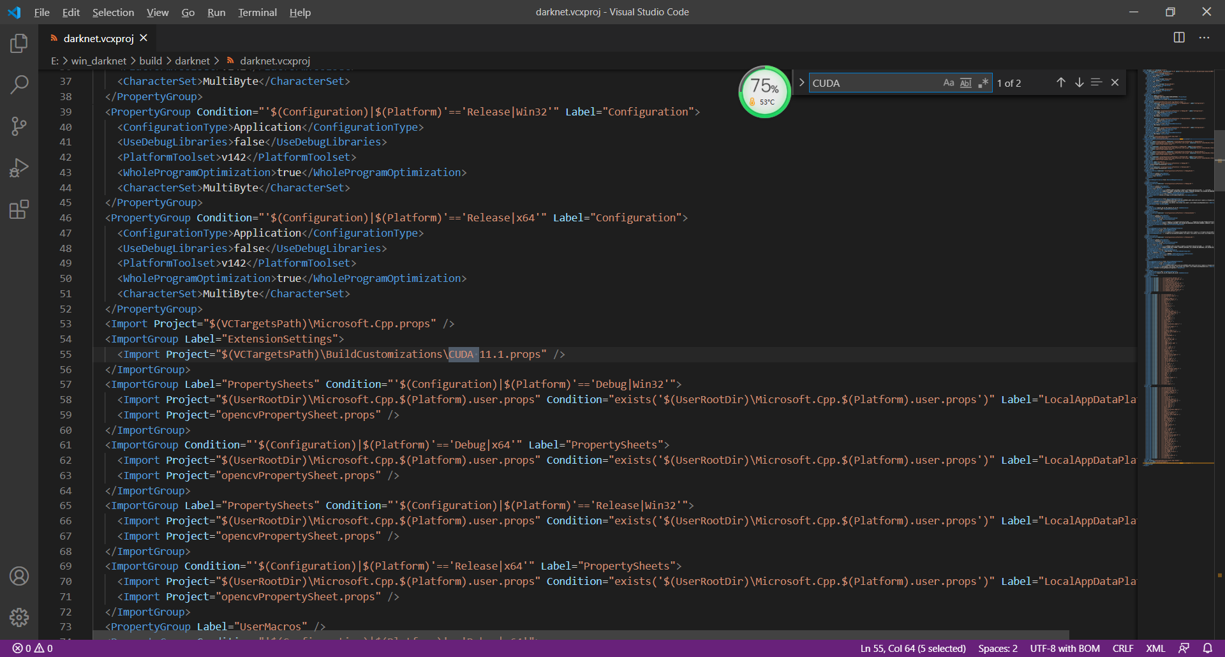
Task: Split the editor to the right
Action: click(x=1179, y=38)
